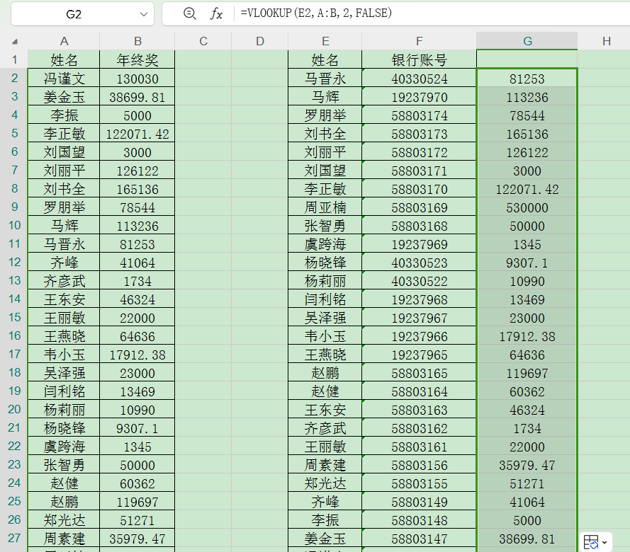
Task: Click value 60362 in column G
Action: [x=527, y=391]
